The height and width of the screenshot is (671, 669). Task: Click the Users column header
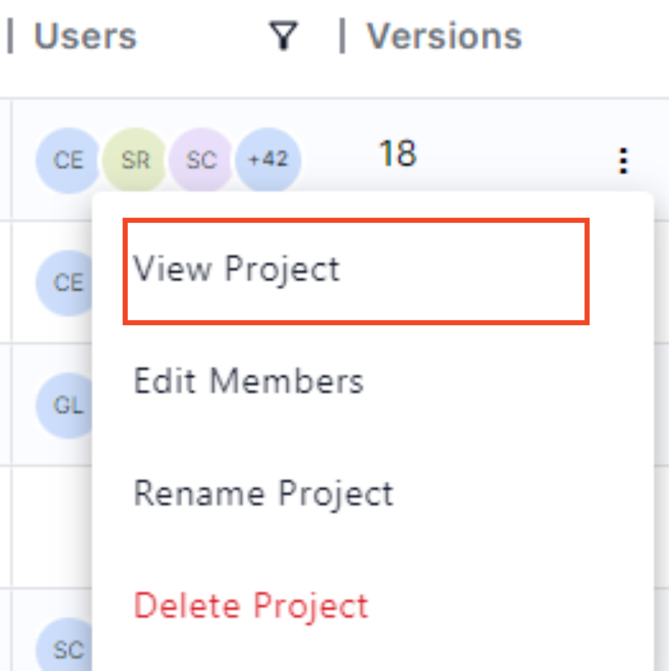pos(85,36)
